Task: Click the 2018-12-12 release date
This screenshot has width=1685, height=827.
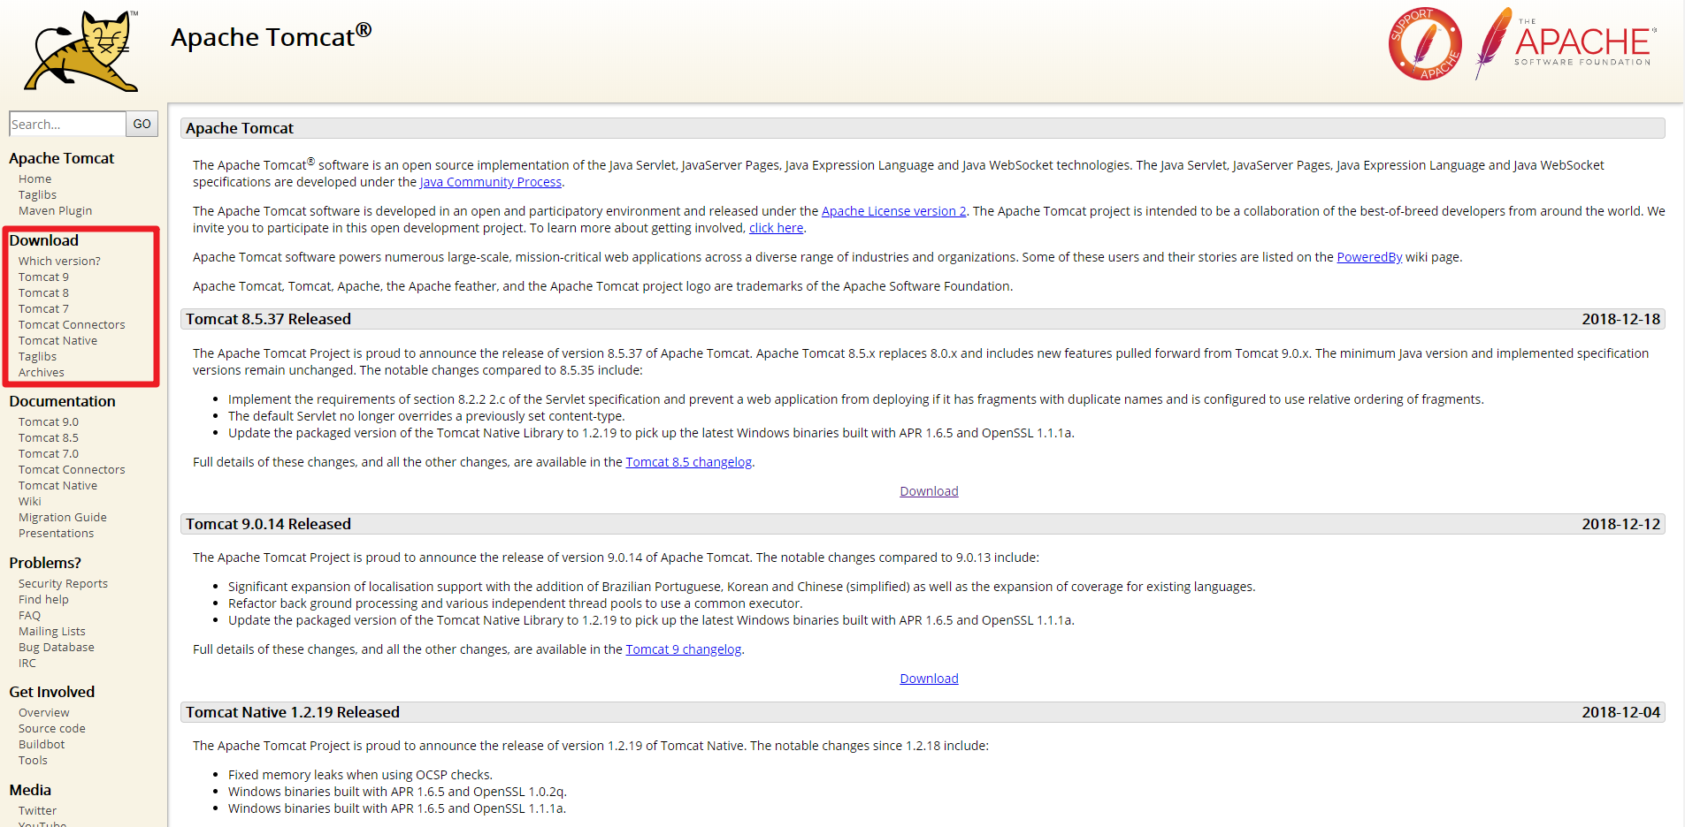Action: click(1620, 524)
